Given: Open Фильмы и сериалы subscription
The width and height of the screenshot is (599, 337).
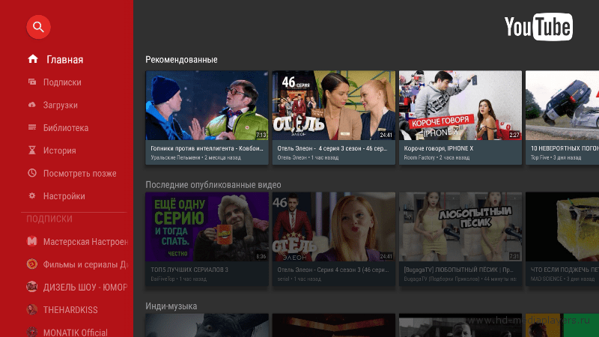Looking at the screenshot, I should [85, 264].
